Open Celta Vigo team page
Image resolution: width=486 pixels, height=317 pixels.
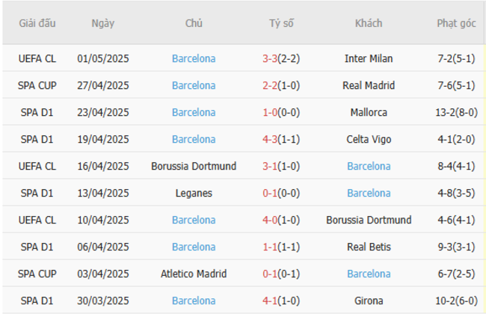coord(369,139)
